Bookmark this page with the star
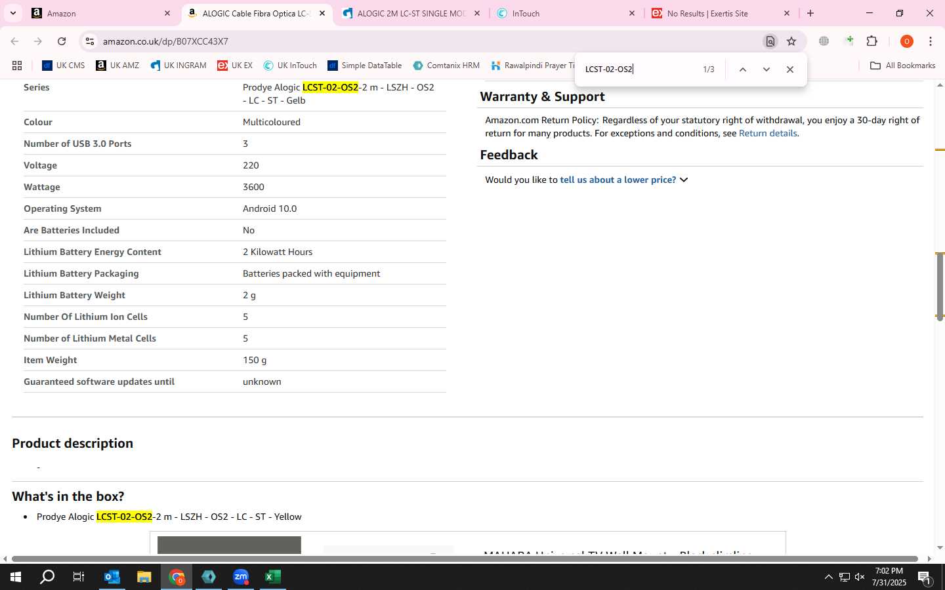The width and height of the screenshot is (945, 590). [791, 41]
